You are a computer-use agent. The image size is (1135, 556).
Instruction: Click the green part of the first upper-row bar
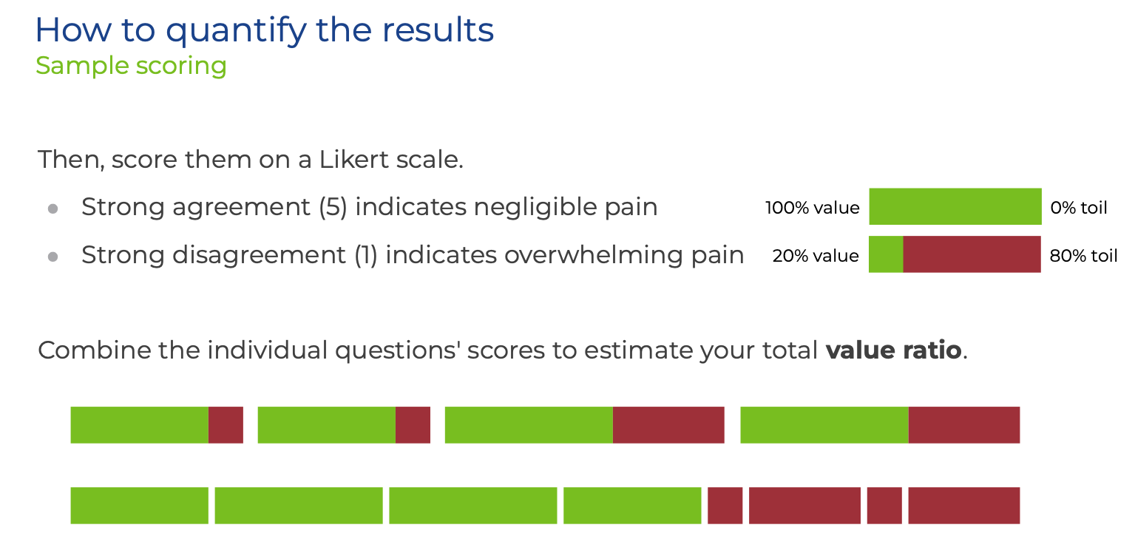click(x=139, y=425)
